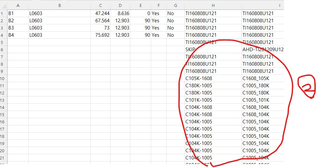Click cell C105K-1608 in column H
This screenshot has width=316, height=168.
coord(199,78)
